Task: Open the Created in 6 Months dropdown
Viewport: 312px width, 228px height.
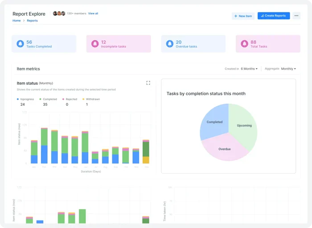Action: [x=249, y=69]
